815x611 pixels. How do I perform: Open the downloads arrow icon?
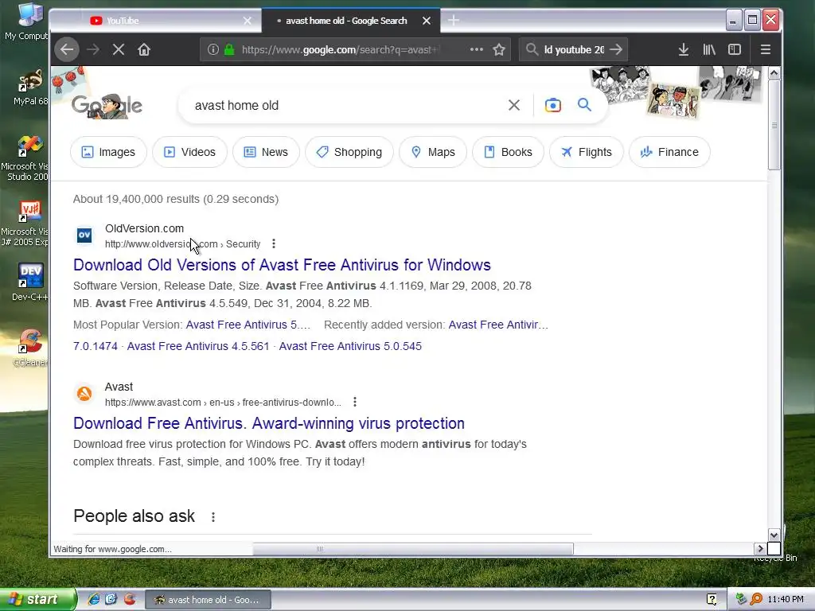tap(684, 49)
